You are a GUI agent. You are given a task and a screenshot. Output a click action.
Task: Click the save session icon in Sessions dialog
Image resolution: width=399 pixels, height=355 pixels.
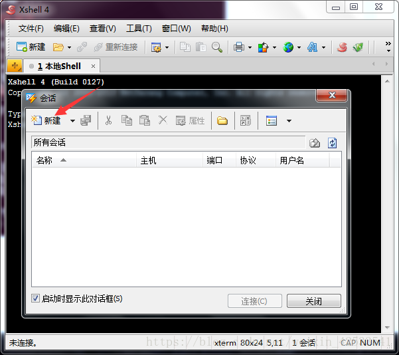point(86,120)
